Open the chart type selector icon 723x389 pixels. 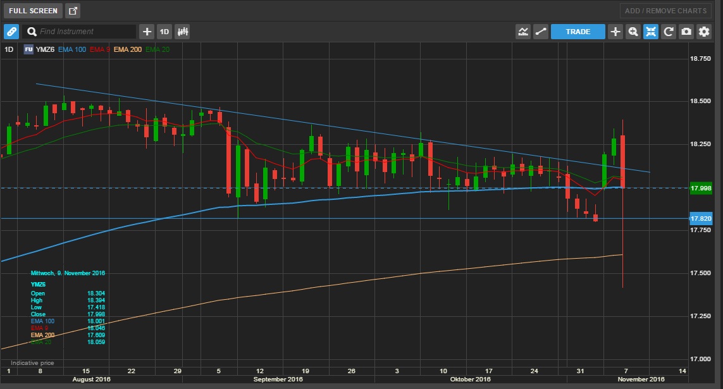[x=523, y=31]
